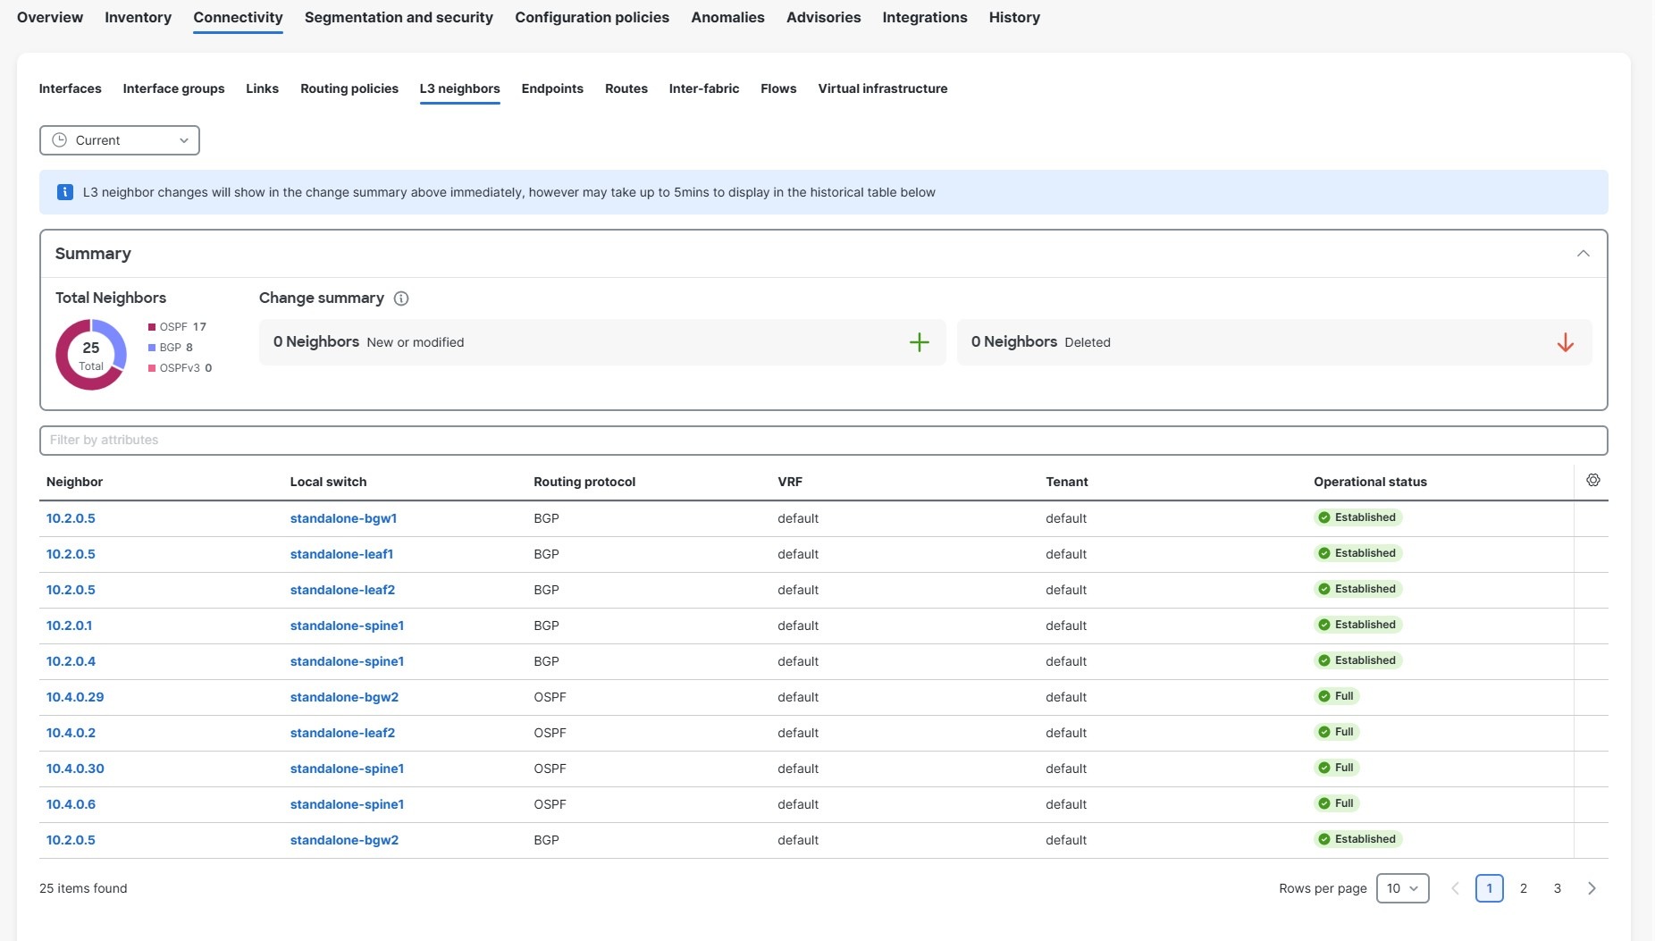This screenshot has height=941, width=1655.
Task: Click the green plus icon for new neighbors
Action: pyautogui.click(x=919, y=342)
